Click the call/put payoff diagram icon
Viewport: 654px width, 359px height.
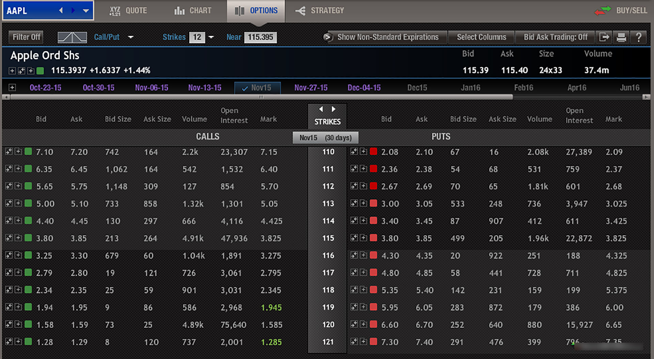72,37
